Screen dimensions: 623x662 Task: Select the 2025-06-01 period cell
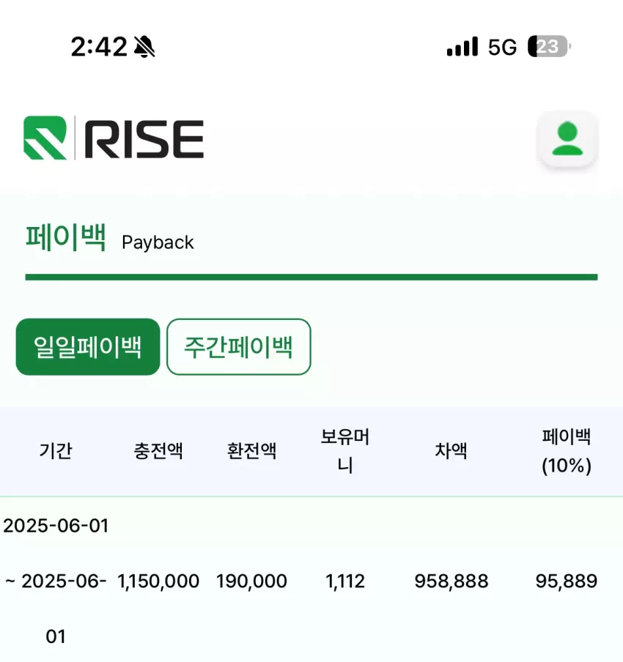(56, 581)
